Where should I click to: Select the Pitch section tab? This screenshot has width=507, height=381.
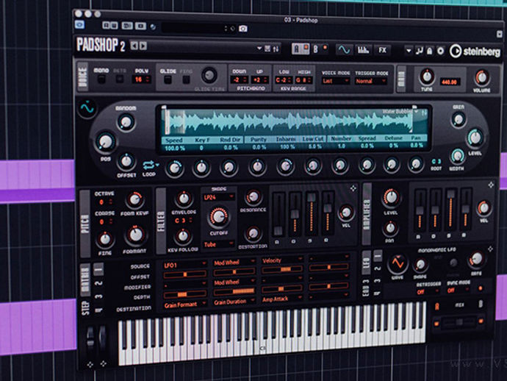(85, 223)
